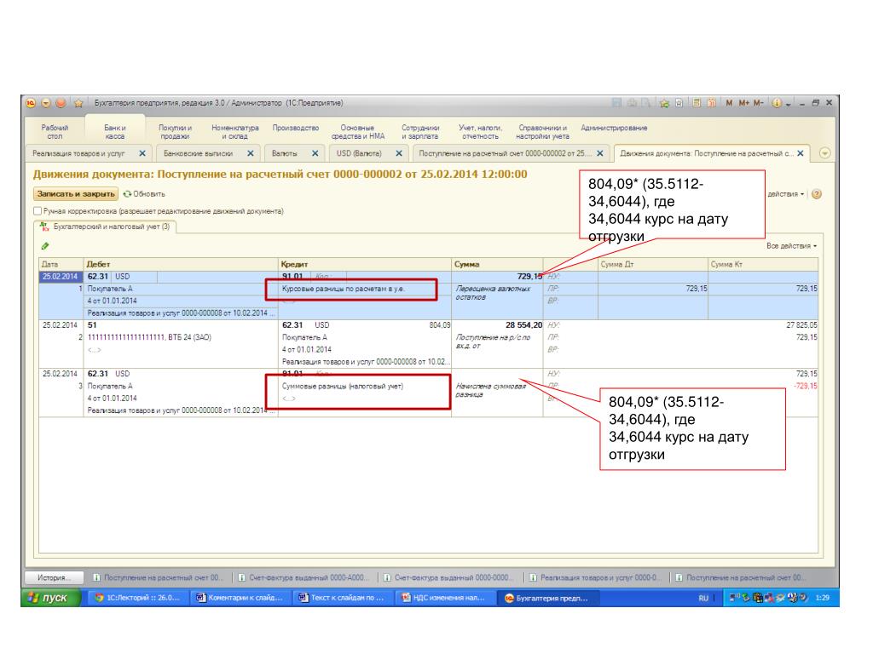Click the История button at bottom

[x=53, y=577]
